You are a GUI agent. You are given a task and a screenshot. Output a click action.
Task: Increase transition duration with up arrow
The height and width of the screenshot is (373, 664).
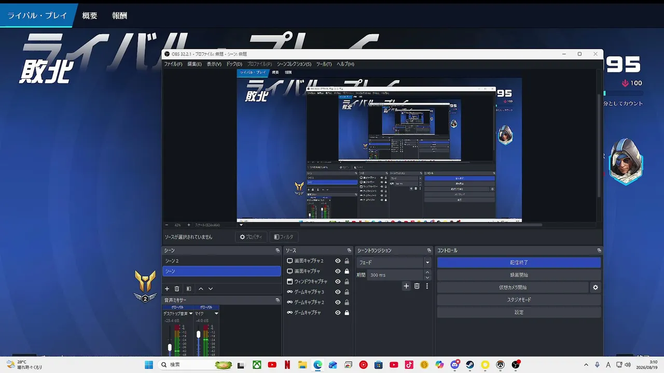click(x=427, y=272)
